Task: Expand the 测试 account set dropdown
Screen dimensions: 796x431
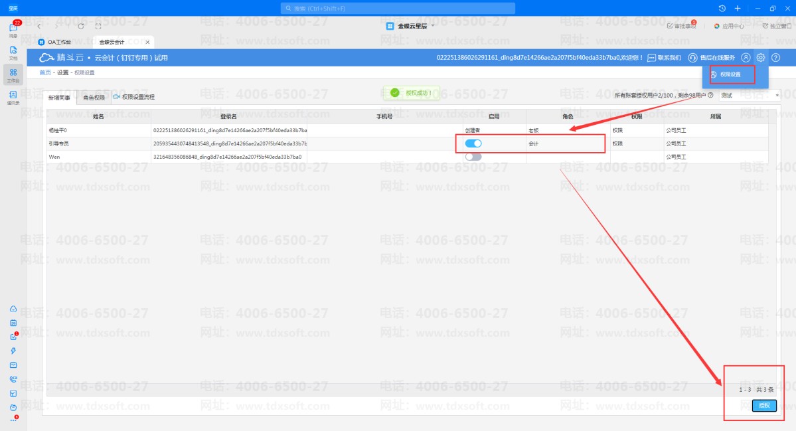Action: point(750,95)
